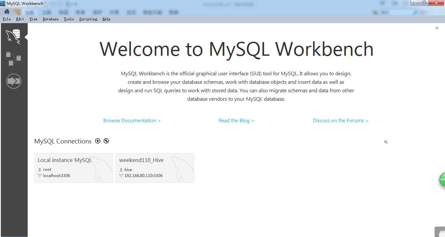Click the MySQL Workbench title bar icon
Viewport: 445px width, 237px height.
point(3,4)
